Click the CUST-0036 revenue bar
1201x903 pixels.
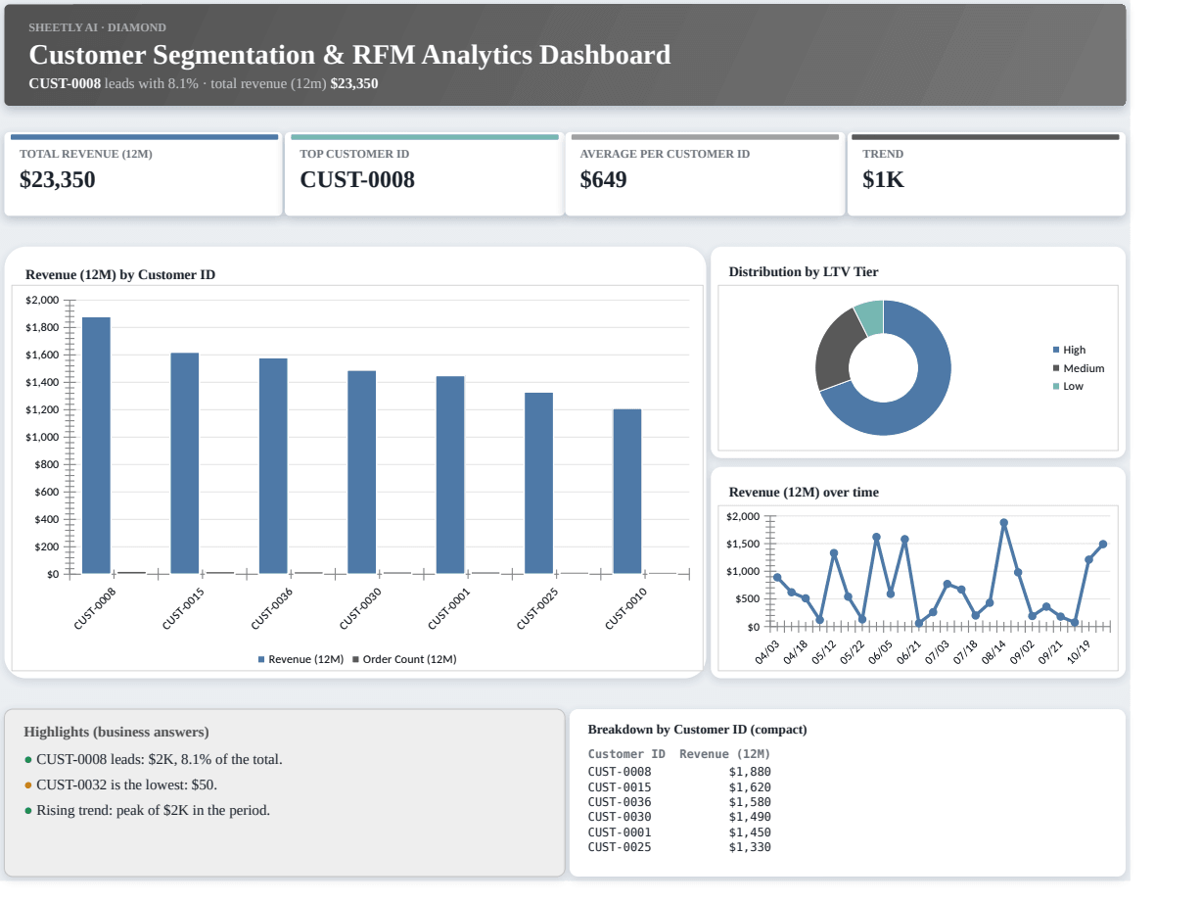[x=273, y=466]
